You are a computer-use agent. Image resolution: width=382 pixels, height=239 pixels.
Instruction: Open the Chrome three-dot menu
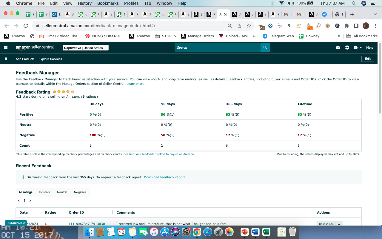pos(375,26)
